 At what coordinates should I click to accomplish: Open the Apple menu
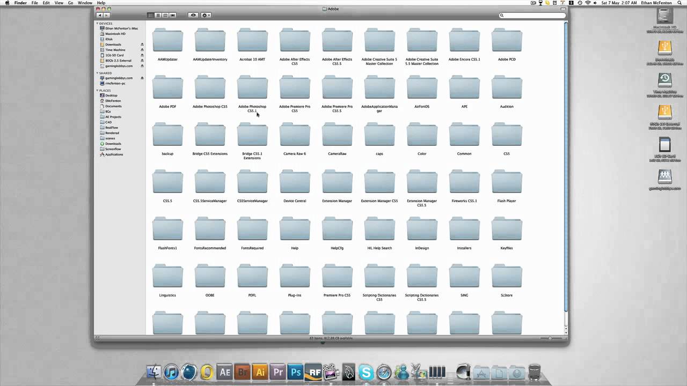(x=7, y=3)
